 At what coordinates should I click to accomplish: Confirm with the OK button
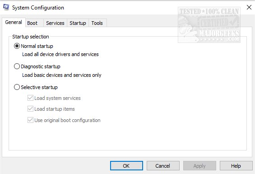[126, 166]
